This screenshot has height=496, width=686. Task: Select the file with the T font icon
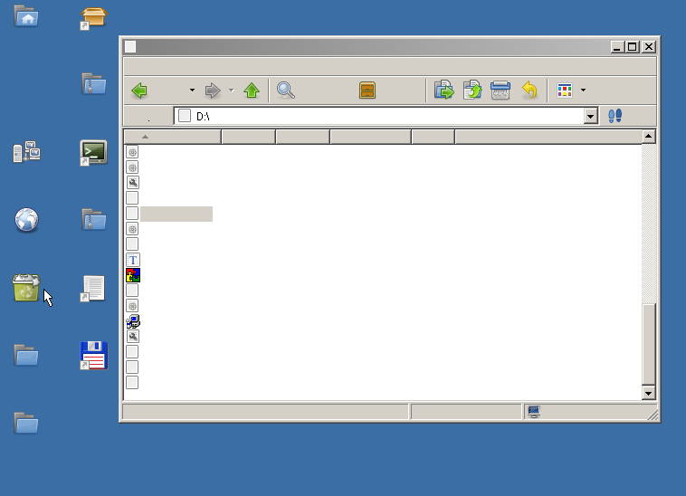click(132, 260)
